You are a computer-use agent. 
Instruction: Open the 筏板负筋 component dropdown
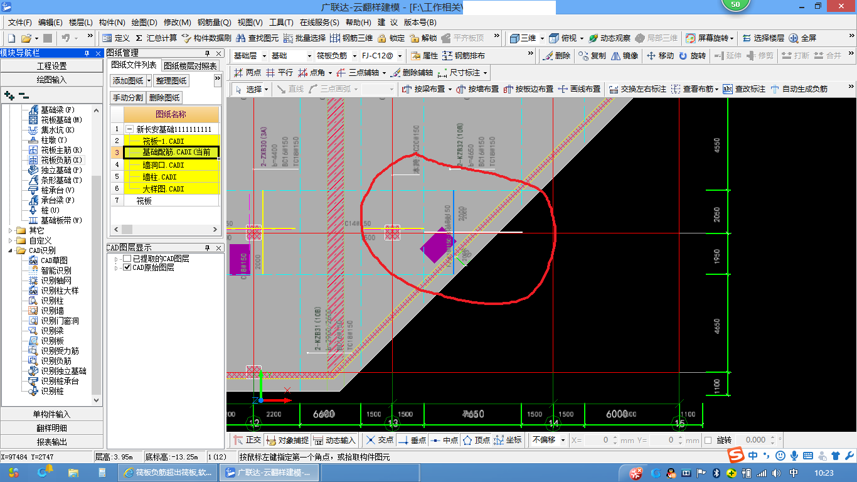(x=354, y=56)
